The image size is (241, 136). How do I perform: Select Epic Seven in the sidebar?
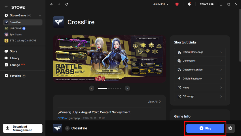coord(16,34)
